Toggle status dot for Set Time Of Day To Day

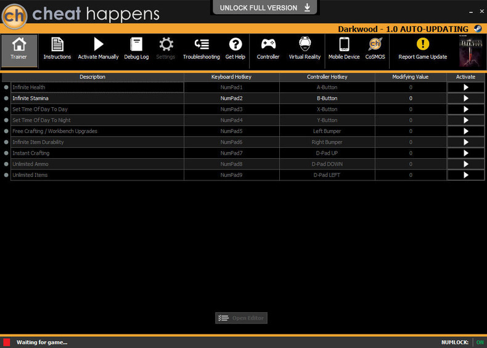tap(6, 109)
